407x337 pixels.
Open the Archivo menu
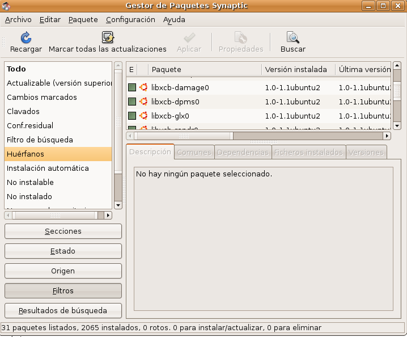tap(18, 20)
